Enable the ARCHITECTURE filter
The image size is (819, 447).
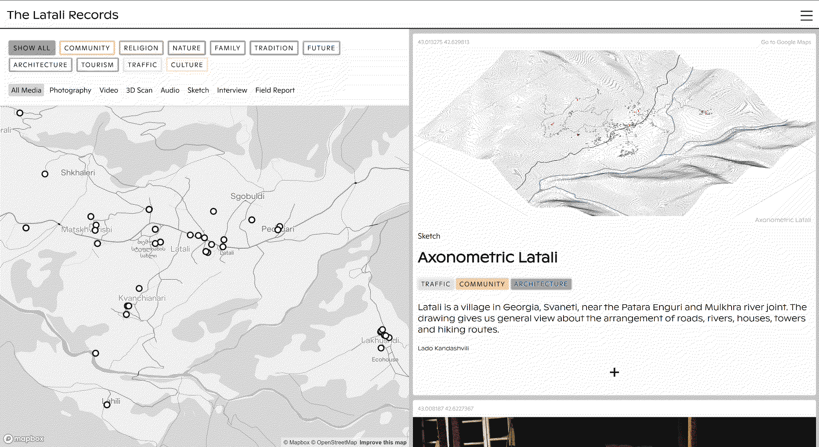coord(41,65)
